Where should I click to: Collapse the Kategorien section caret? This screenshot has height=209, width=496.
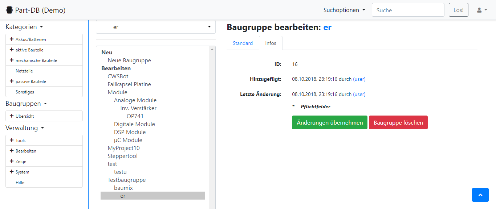pos(41,27)
